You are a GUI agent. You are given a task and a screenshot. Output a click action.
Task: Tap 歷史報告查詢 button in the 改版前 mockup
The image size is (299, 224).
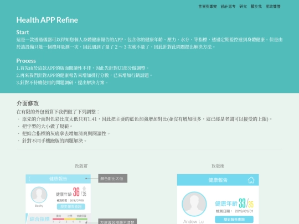click(71, 207)
